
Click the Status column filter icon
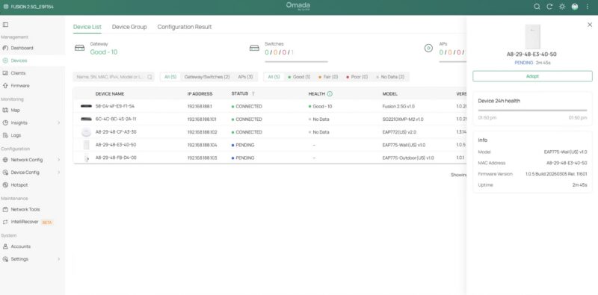point(253,94)
